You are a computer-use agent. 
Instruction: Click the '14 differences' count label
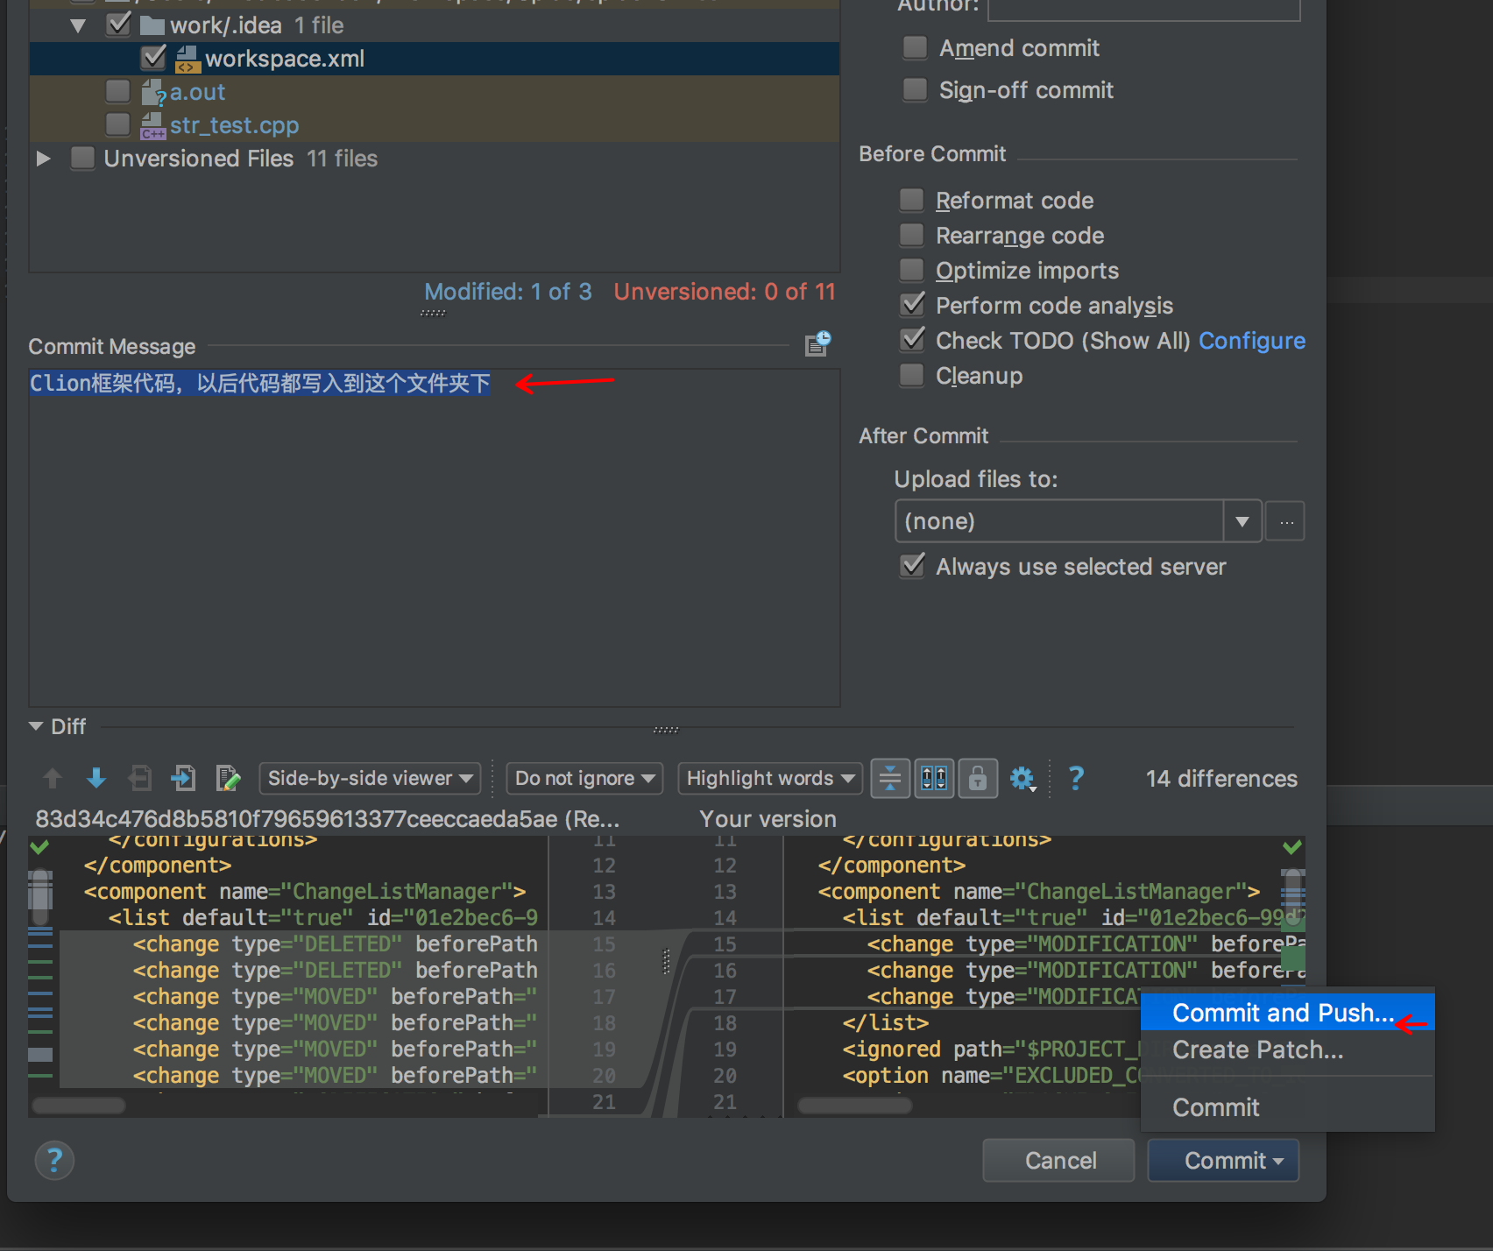1221,779
